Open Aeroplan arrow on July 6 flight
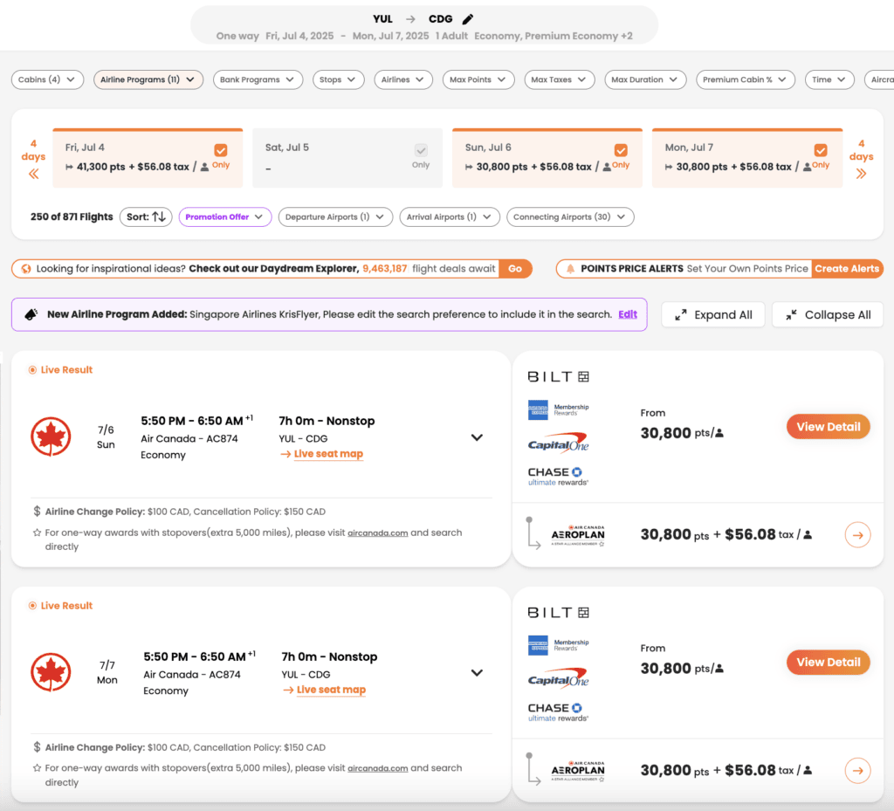The height and width of the screenshot is (811, 894). point(857,534)
